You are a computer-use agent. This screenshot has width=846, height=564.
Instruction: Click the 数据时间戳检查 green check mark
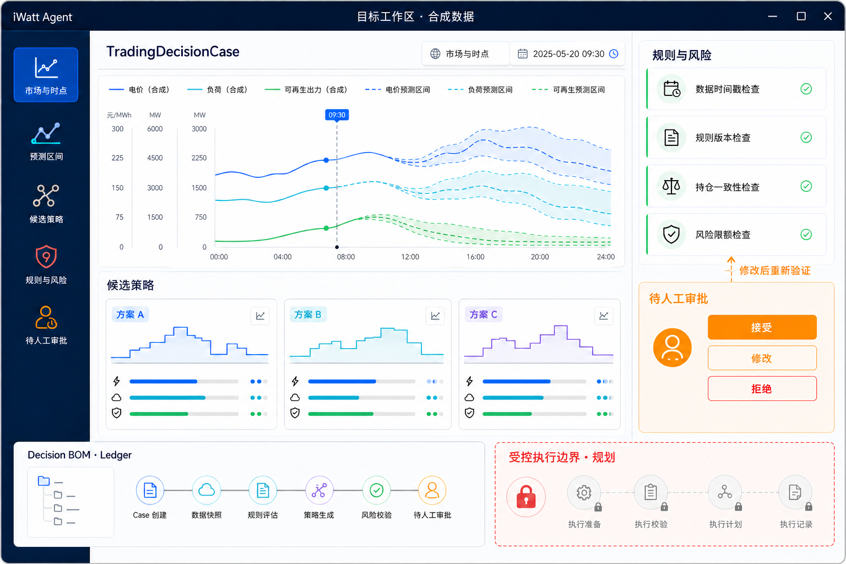[x=806, y=89]
